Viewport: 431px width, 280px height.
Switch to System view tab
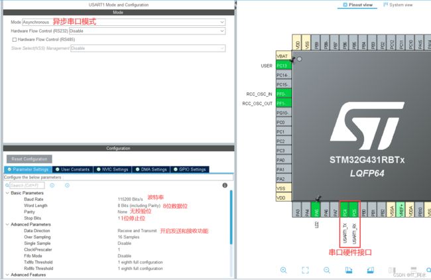coord(398,5)
